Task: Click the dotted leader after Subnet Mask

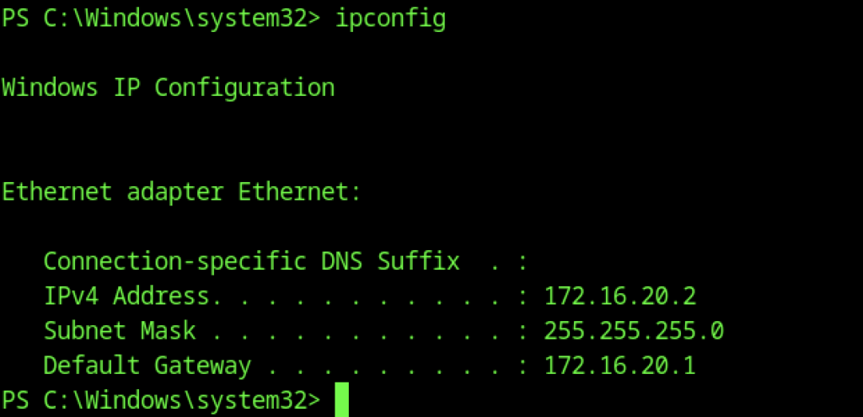Action: 356,330
